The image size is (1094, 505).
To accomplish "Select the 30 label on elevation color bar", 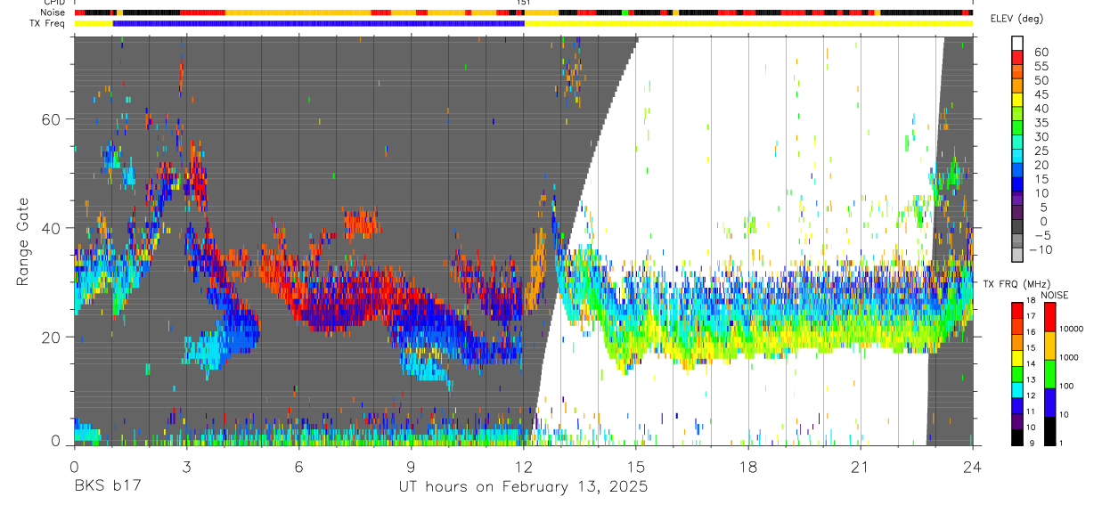I will tap(1040, 136).
